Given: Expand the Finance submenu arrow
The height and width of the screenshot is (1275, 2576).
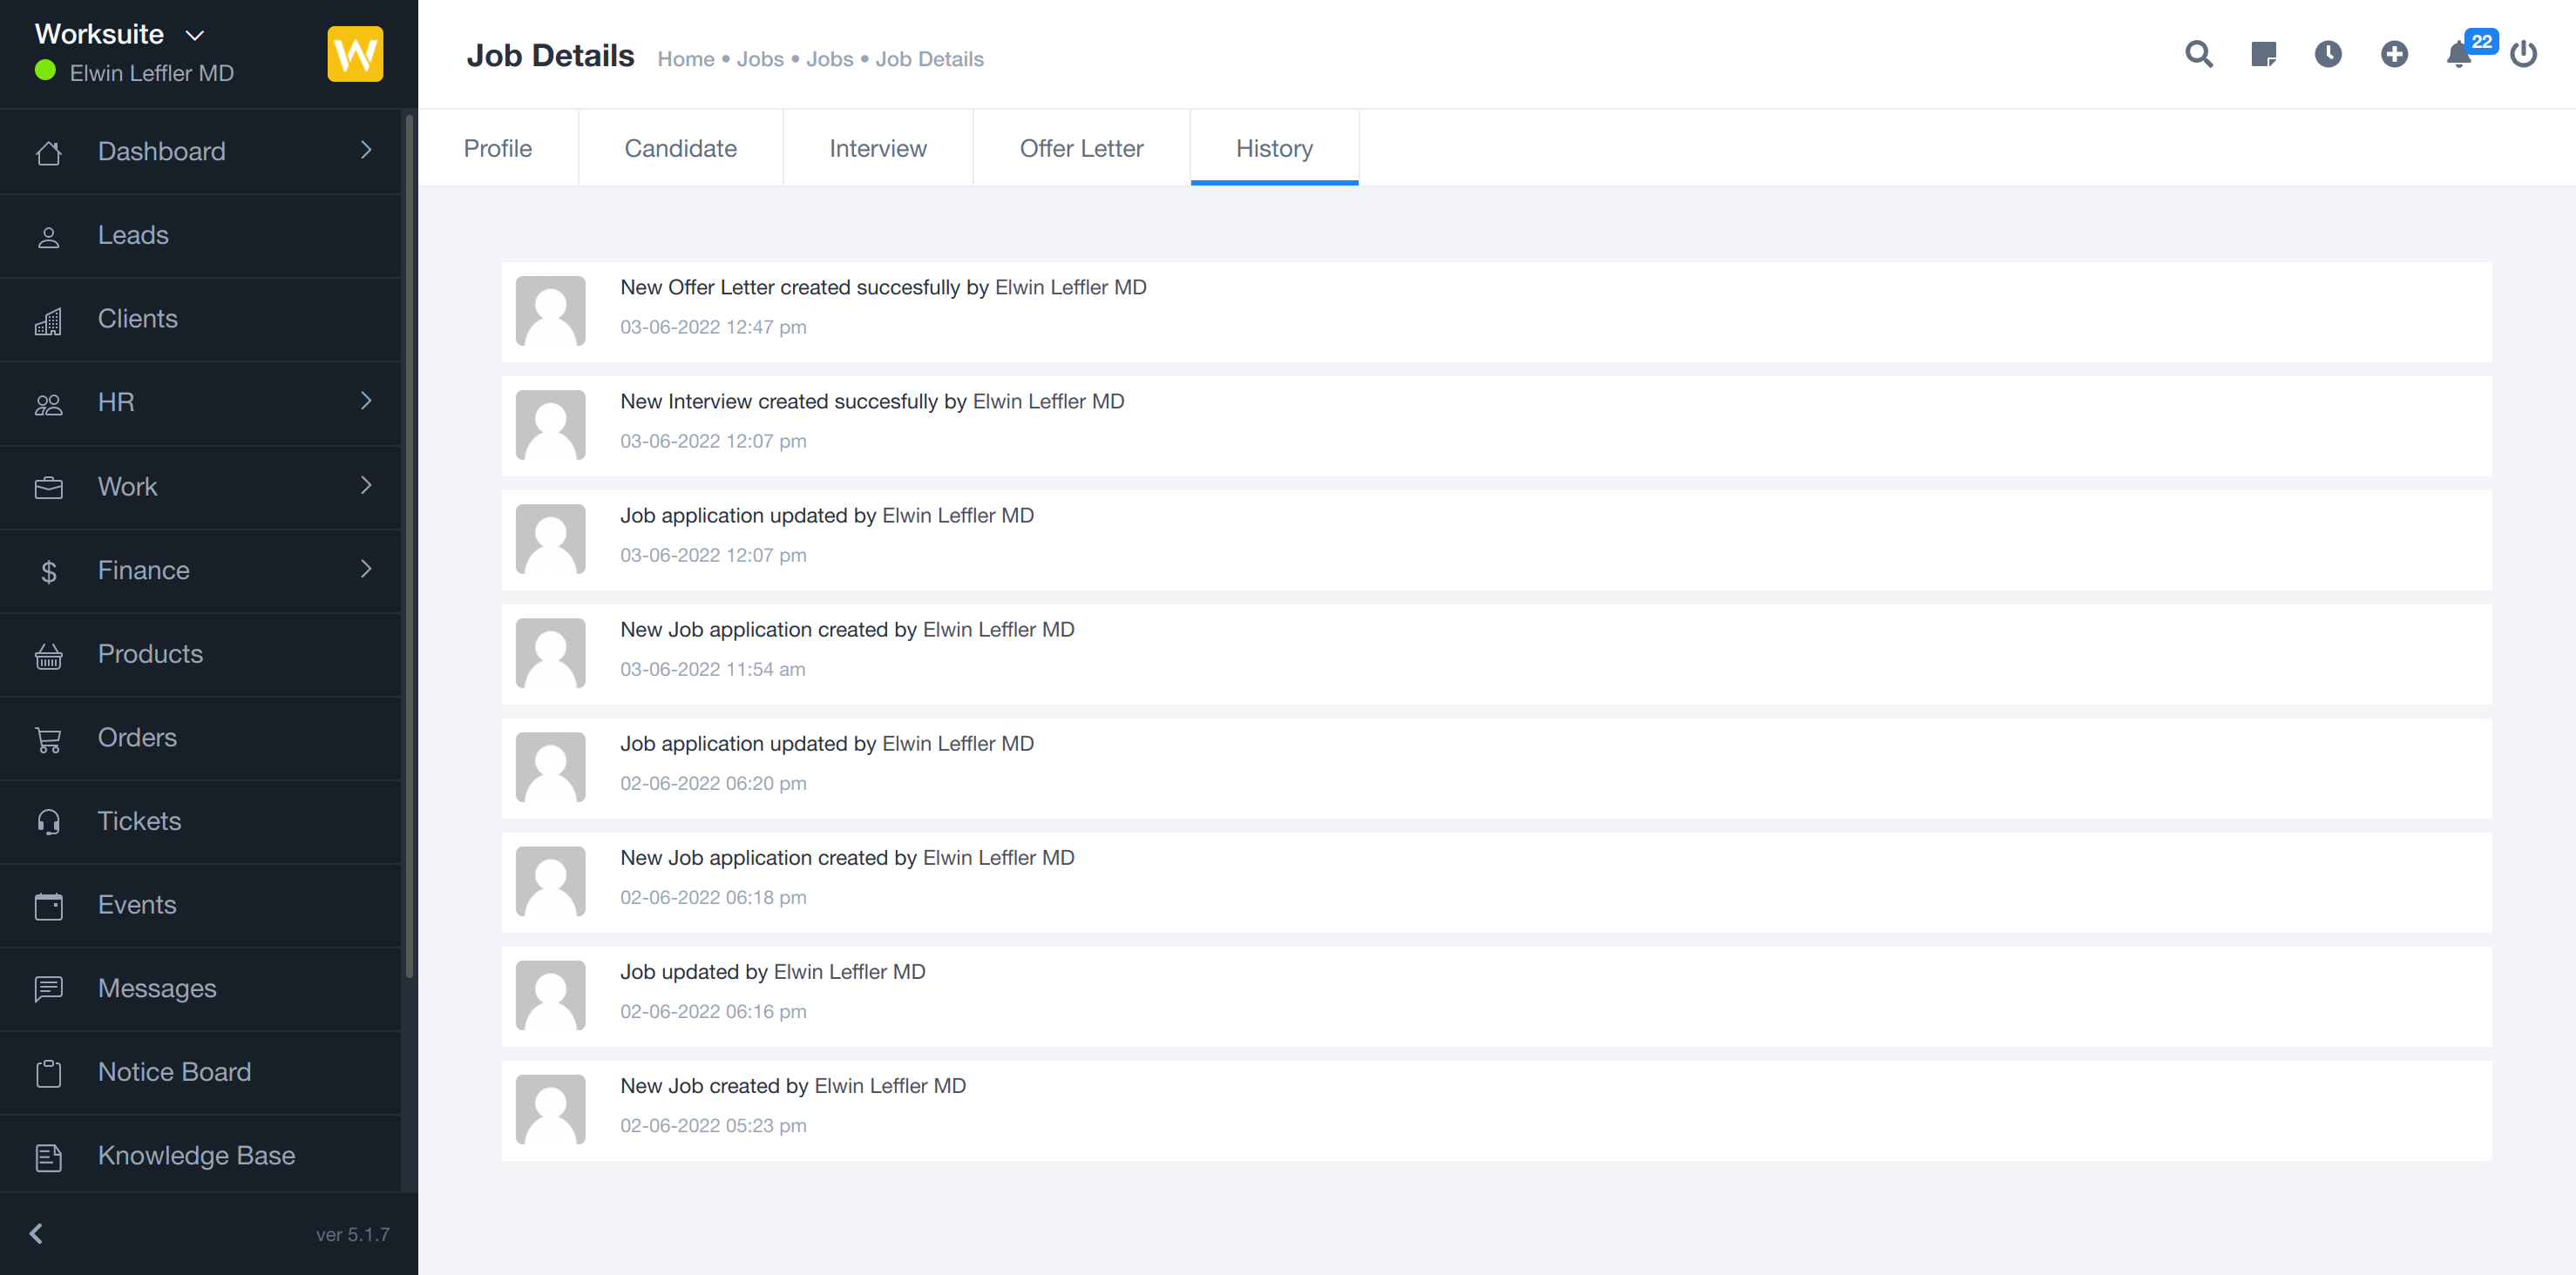Looking at the screenshot, I should point(366,569).
